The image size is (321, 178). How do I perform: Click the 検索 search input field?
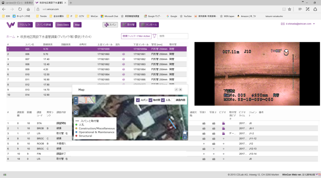(x=172, y=36)
